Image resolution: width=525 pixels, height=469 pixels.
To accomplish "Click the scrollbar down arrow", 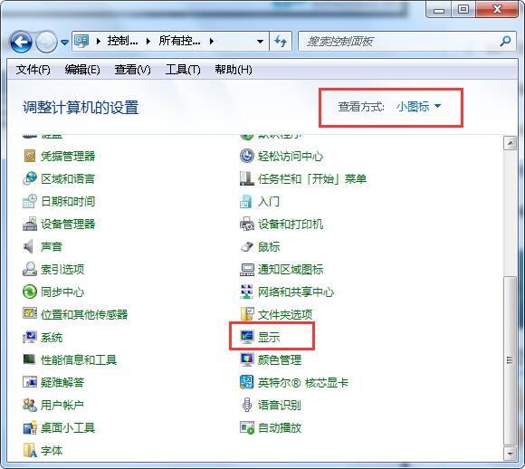I will click(510, 454).
